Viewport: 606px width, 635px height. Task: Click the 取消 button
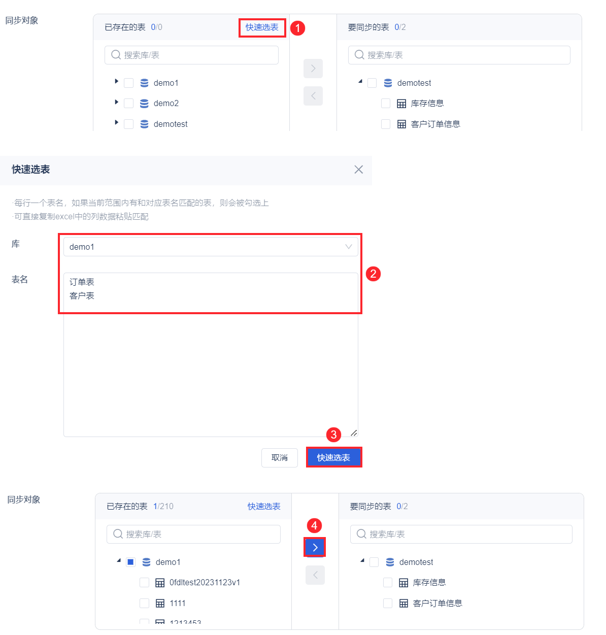pyautogui.click(x=280, y=458)
